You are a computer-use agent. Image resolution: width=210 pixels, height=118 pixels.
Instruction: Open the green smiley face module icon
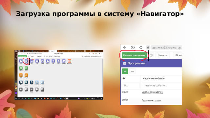coord(21,68)
